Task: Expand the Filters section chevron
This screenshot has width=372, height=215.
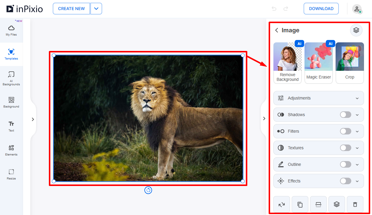Action: [x=357, y=131]
